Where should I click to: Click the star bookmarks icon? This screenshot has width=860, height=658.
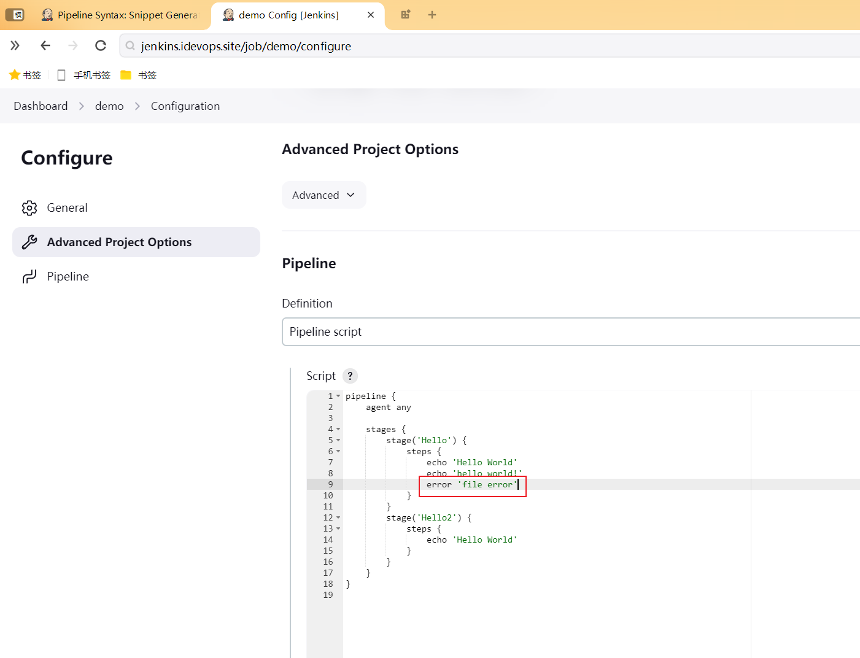click(15, 75)
